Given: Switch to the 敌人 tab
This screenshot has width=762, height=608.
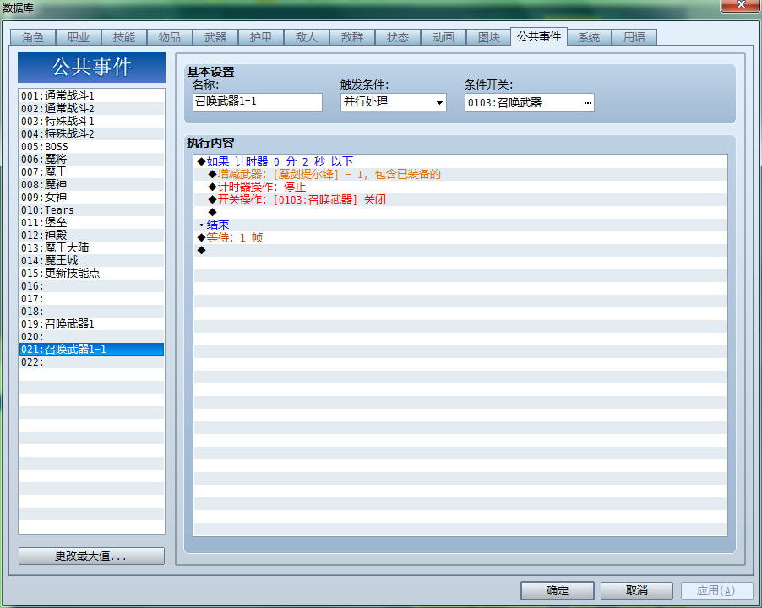Looking at the screenshot, I should point(307,37).
